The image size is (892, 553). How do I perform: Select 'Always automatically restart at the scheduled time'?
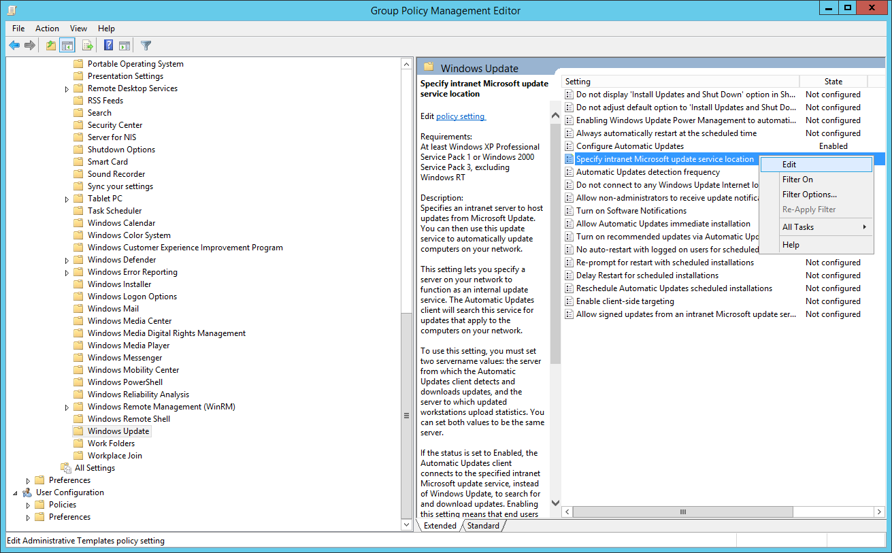click(666, 133)
